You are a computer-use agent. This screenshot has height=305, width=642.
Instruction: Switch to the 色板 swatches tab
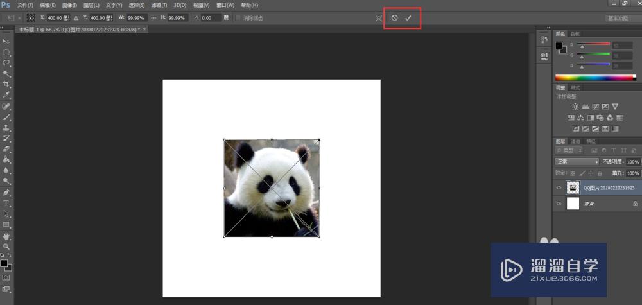tap(575, 33)
